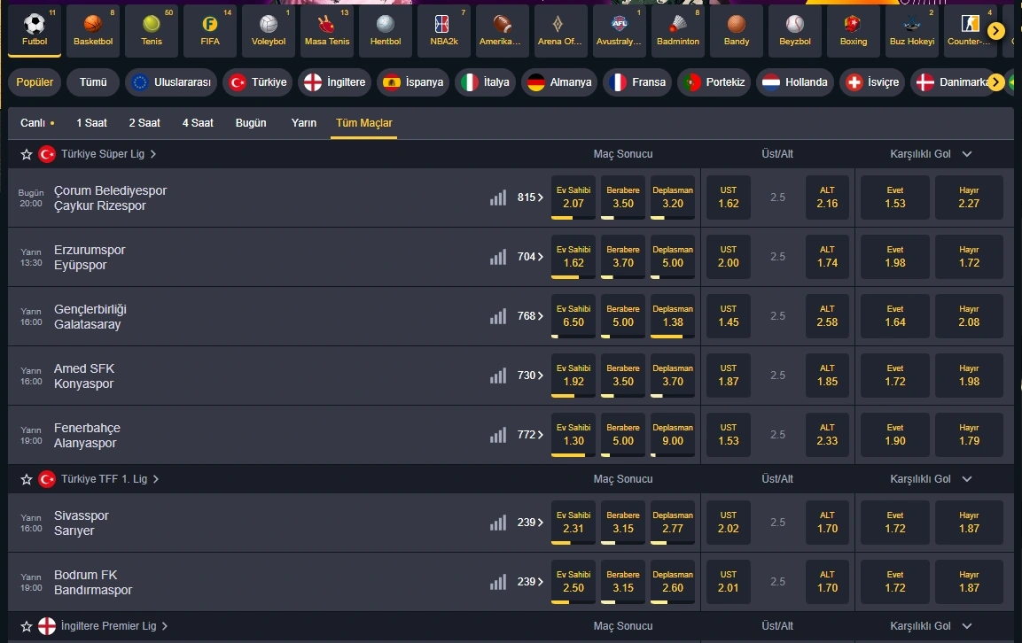1022x643 pixels.
Task: Switch to the Canlı tab
Action: click(x=37, y=122)
